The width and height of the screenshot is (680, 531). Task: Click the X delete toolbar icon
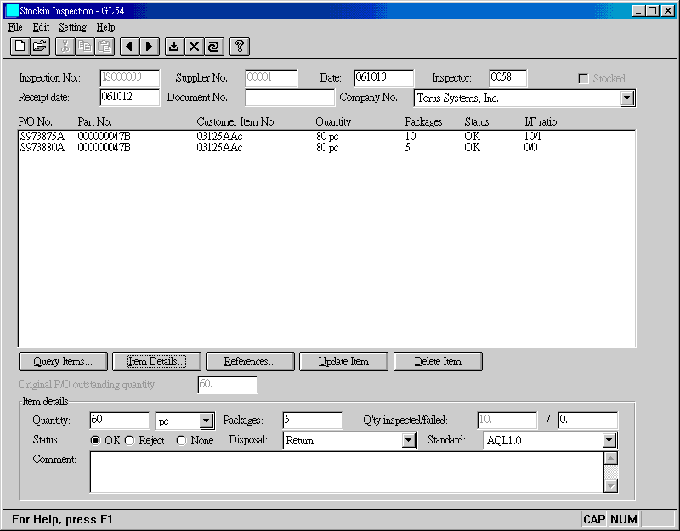tap(194, 47)
